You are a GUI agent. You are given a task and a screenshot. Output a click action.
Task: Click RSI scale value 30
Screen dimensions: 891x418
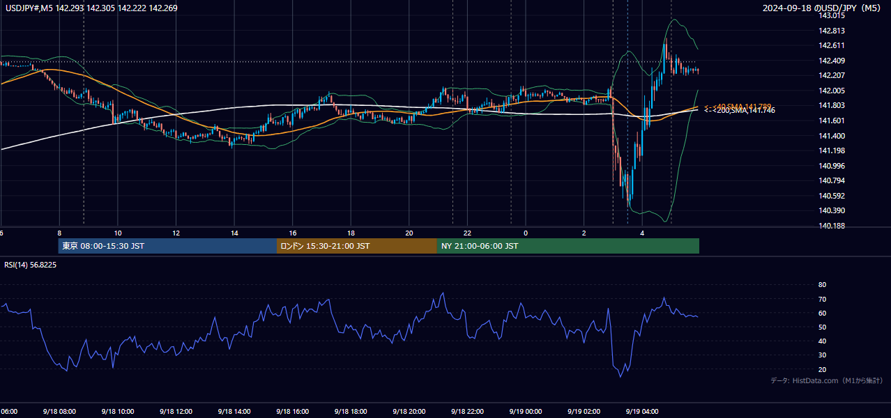click(x=822, y=355)
